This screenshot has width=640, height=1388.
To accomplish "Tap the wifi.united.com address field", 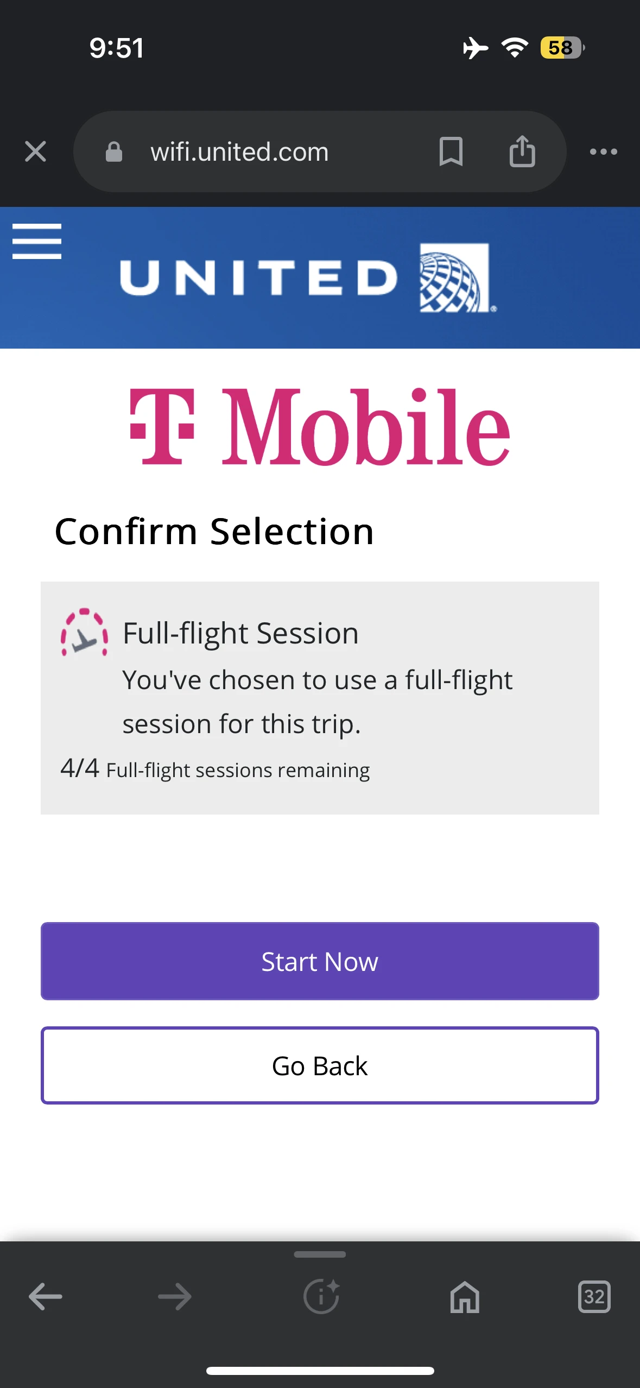I will (239, 152).
